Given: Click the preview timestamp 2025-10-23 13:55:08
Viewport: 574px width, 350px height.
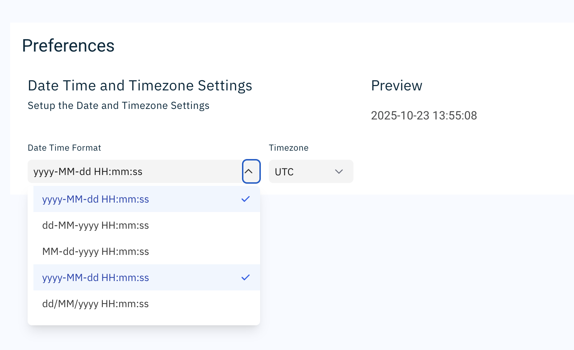Looking at the screenshot, I should tap(424, 115).
